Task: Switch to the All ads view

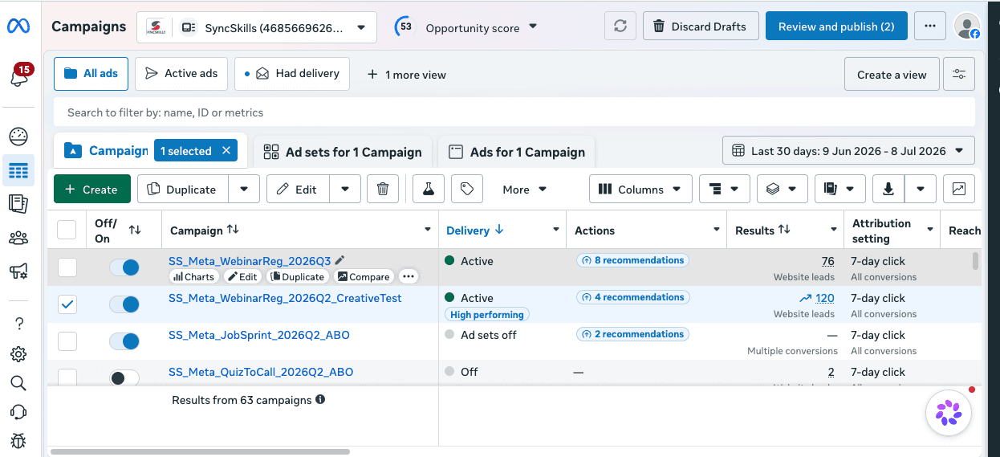Action: pyautogui.click(x=91, y=73)
